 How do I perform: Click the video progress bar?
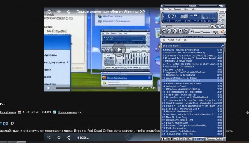(x=96, y=88)
